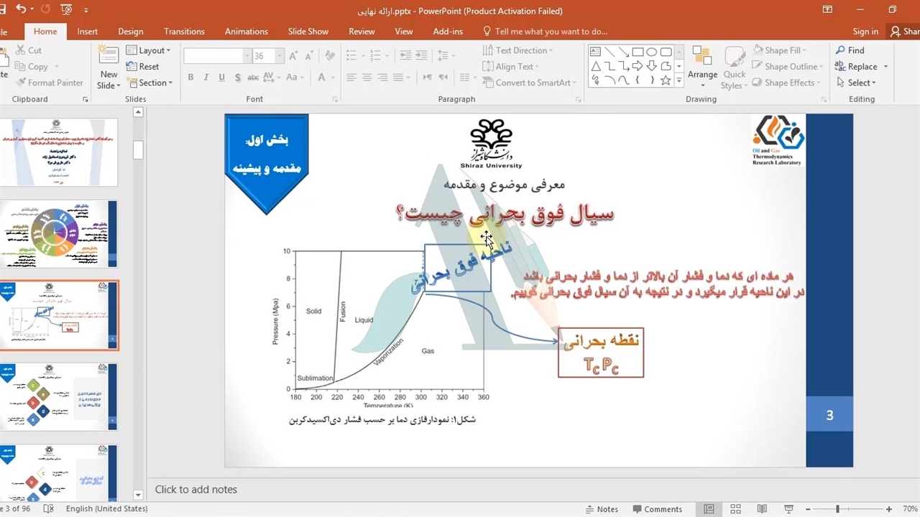
Task: Click the Reset slide button
Action: pos(142,67)
